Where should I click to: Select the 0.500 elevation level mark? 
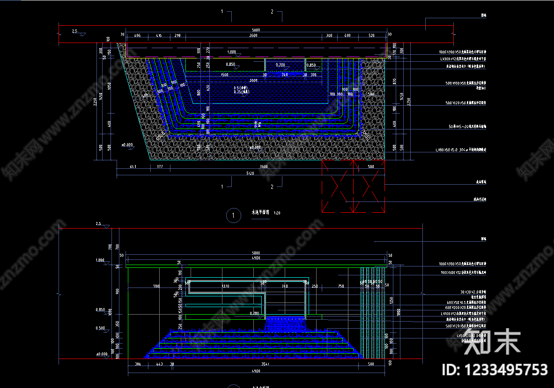pos(100,328)
